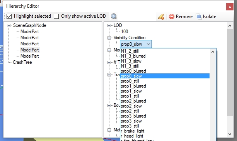Click the magnifying glass search icon

[114, 17]
